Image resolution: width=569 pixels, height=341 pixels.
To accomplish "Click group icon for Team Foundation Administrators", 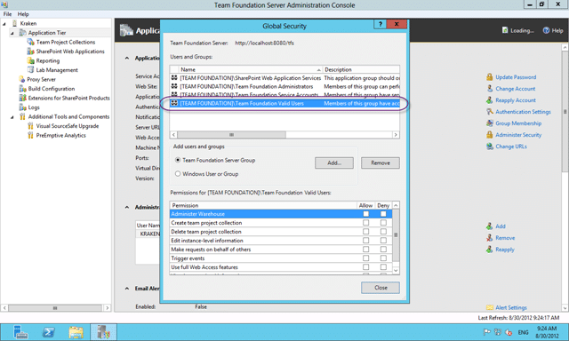I will click(x=174, y=86).
